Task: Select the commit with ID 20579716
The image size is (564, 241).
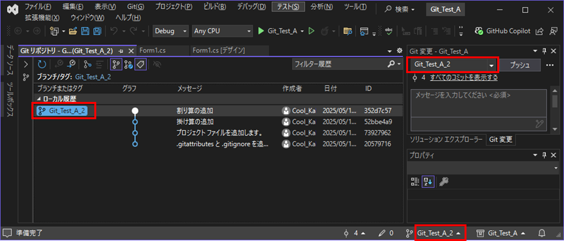Action: 218,144
